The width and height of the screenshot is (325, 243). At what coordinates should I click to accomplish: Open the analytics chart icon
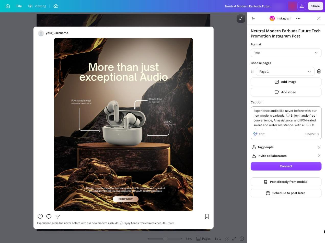click(302, 6)
